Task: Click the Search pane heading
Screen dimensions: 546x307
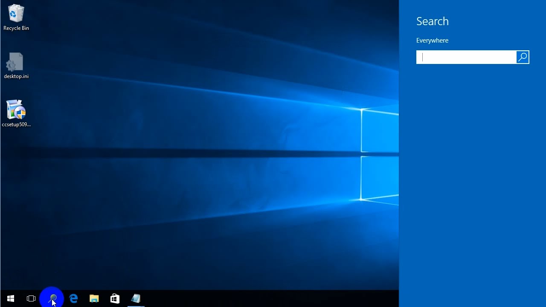Action: tap(433, 21)
